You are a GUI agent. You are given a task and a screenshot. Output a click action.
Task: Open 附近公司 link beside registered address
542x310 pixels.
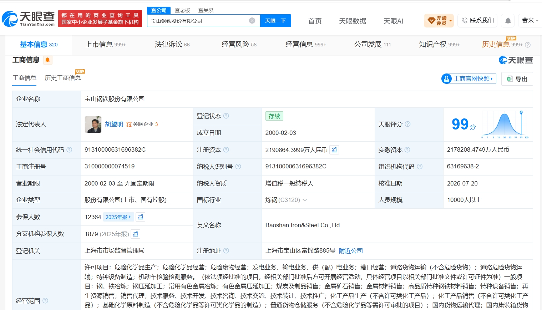(x=351, y=251)
